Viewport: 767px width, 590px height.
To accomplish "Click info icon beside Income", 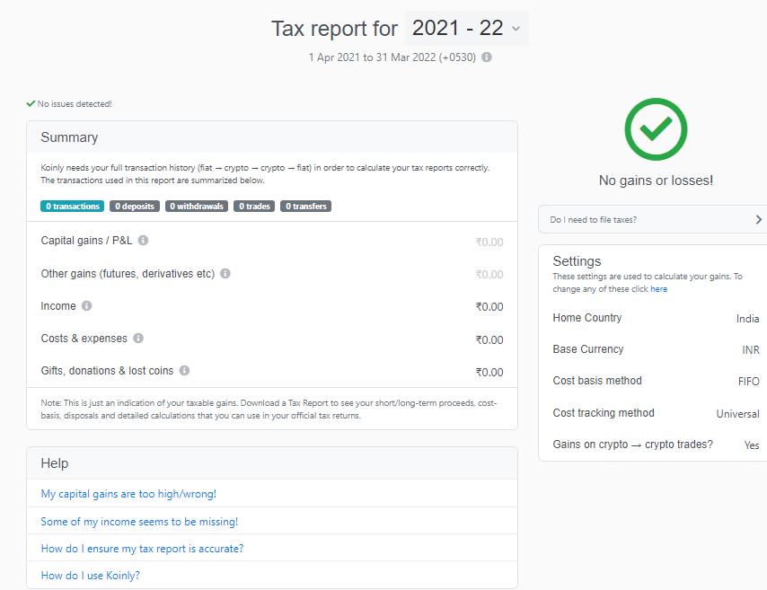I will point(86,305).
